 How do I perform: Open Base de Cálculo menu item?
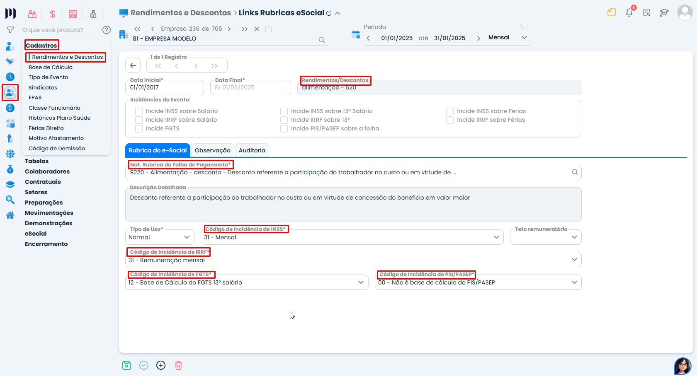pyautogui.click(x=51, y=67)
